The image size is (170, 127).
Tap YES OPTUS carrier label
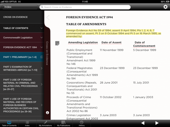click(x=10, y=2)
